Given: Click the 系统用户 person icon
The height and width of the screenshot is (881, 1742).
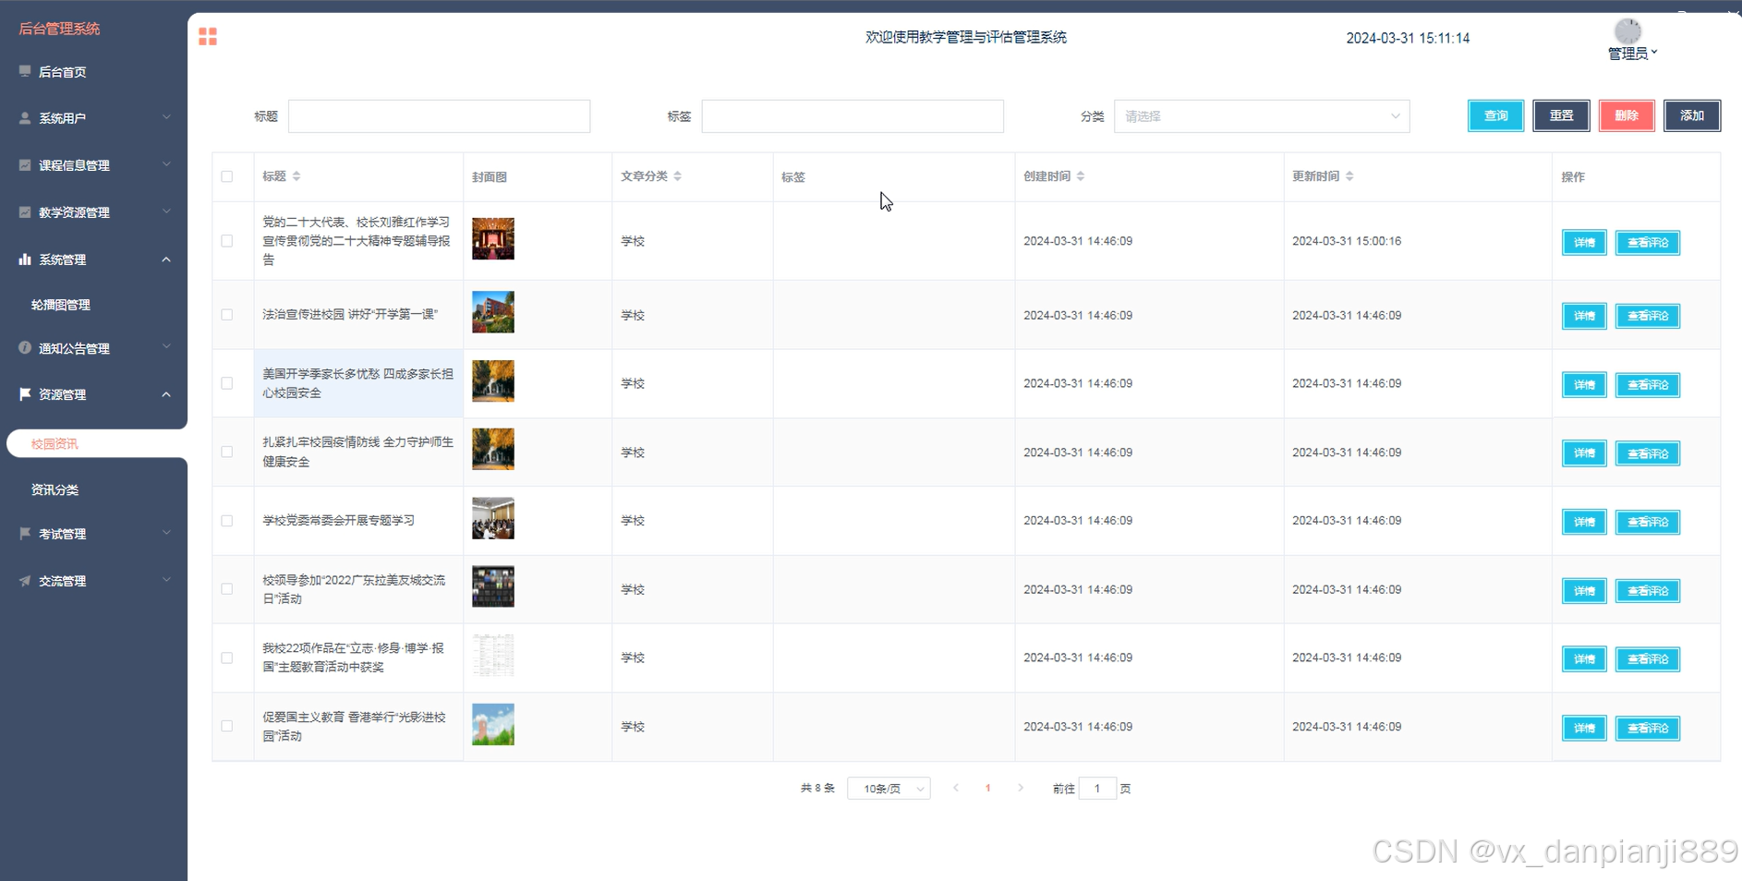Looking at the screenshot, I should tap(25, 118).
